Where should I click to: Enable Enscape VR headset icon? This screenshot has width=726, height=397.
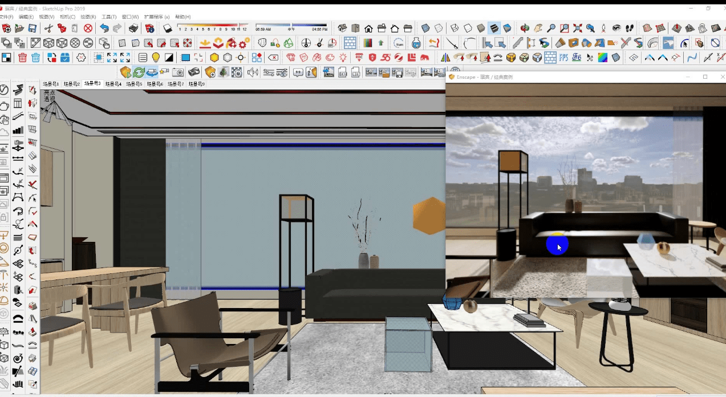(194, 72)
